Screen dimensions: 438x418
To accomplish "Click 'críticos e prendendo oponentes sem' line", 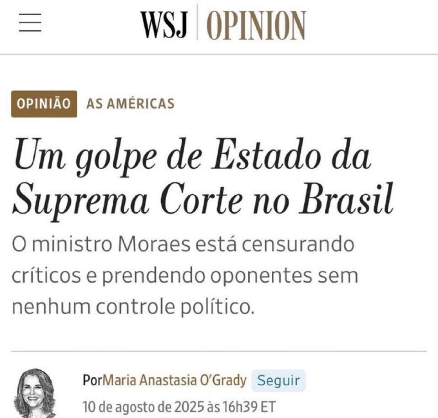I will tap(185, 276).
